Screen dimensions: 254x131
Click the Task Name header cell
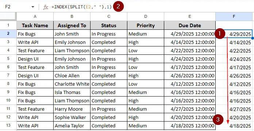35,25
